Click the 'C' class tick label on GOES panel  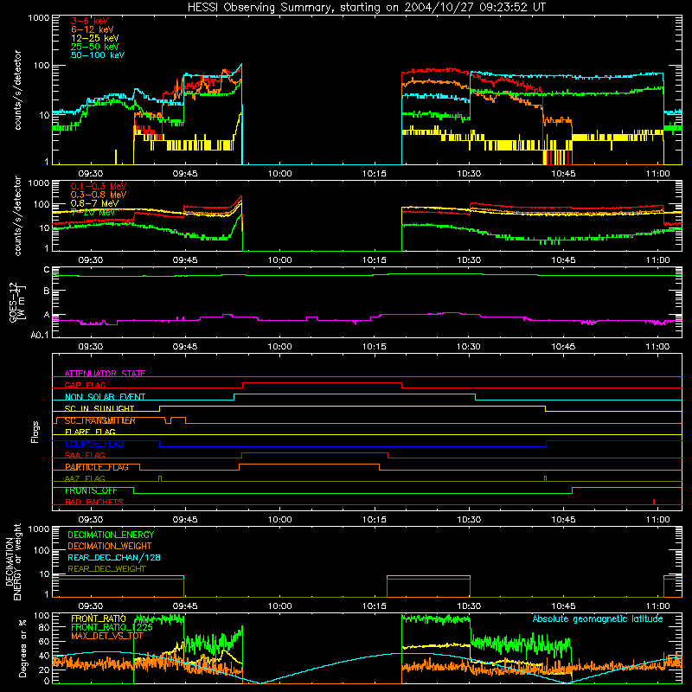(47, 270)
